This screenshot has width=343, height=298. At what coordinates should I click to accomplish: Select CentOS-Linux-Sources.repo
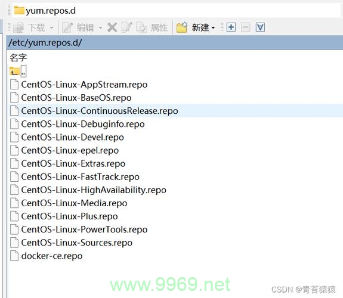coord(77,243)
